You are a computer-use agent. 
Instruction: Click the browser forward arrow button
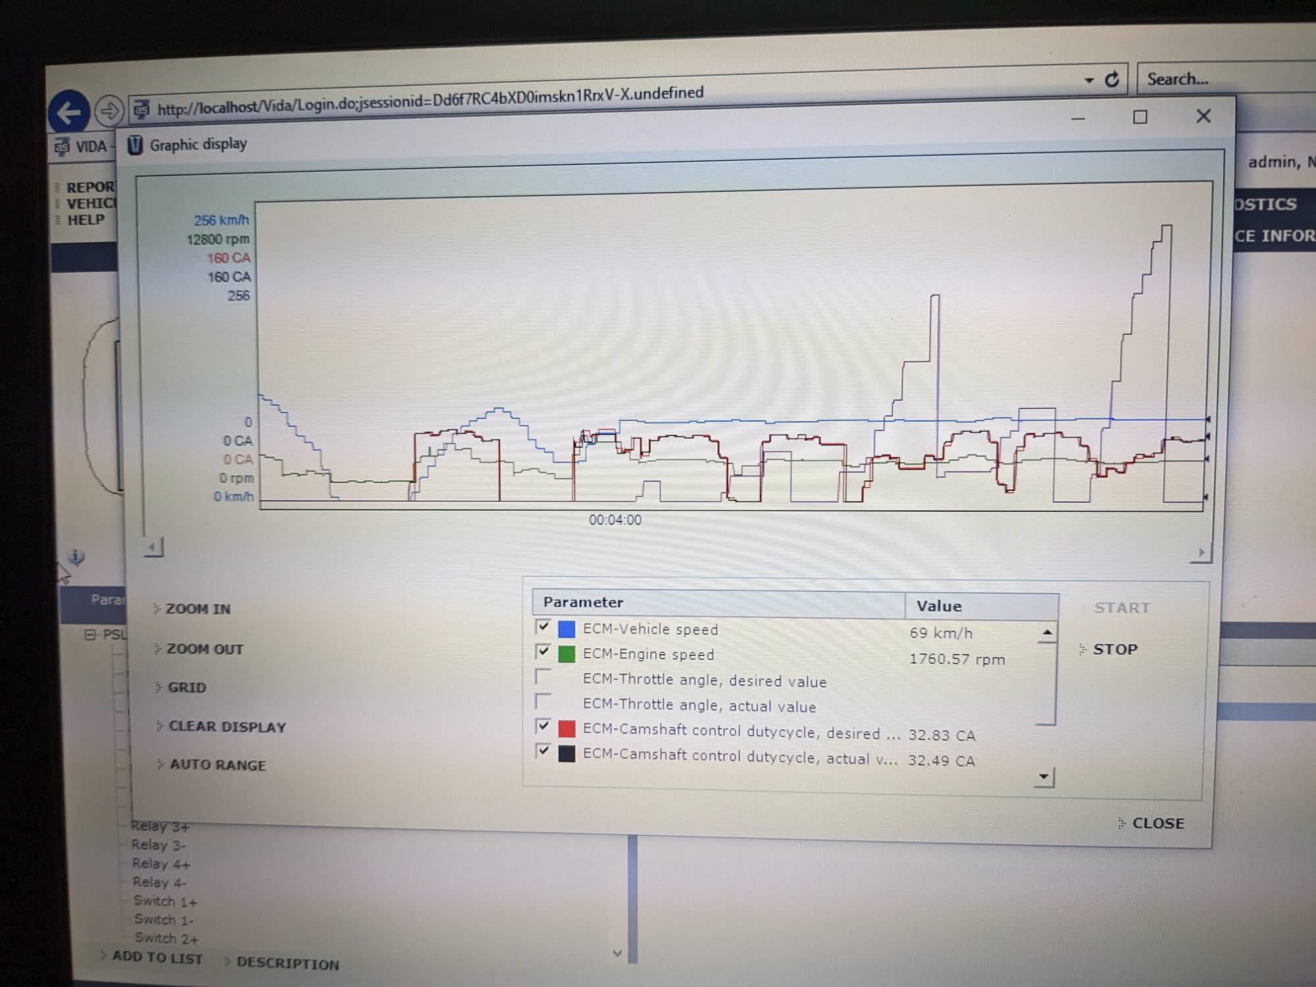coord(109,111)
